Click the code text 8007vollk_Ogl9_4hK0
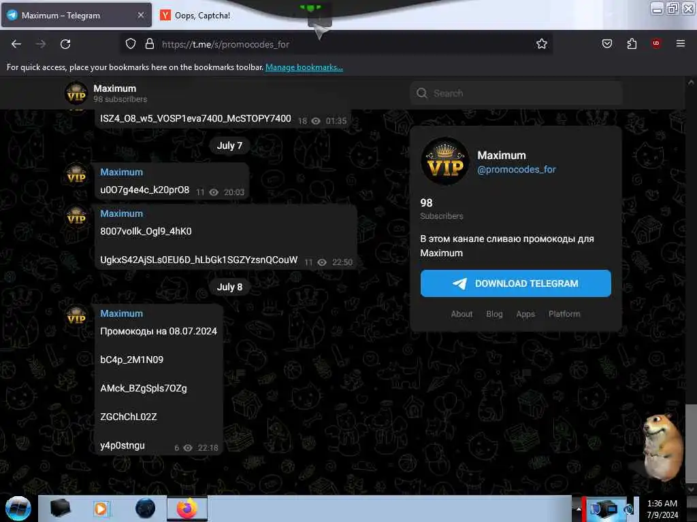Viewport: 697px width, 522px height. click(x=146, y=231)
